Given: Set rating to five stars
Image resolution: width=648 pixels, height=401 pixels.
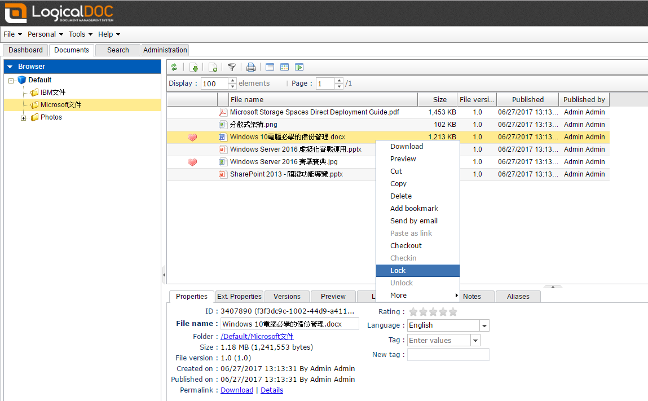Looking at the screenshot, I should click(453, 312).
